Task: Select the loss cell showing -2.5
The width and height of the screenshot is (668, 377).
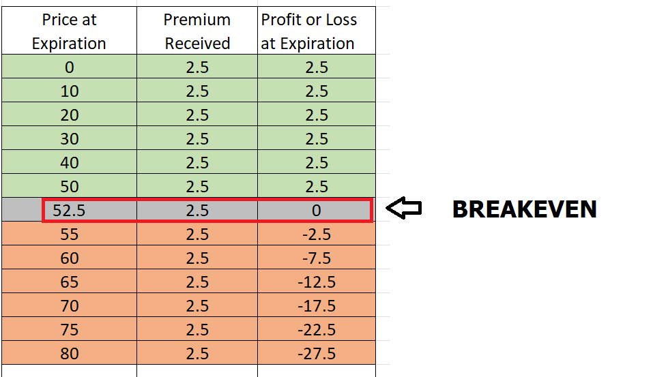Action: [x=316, y=235]
